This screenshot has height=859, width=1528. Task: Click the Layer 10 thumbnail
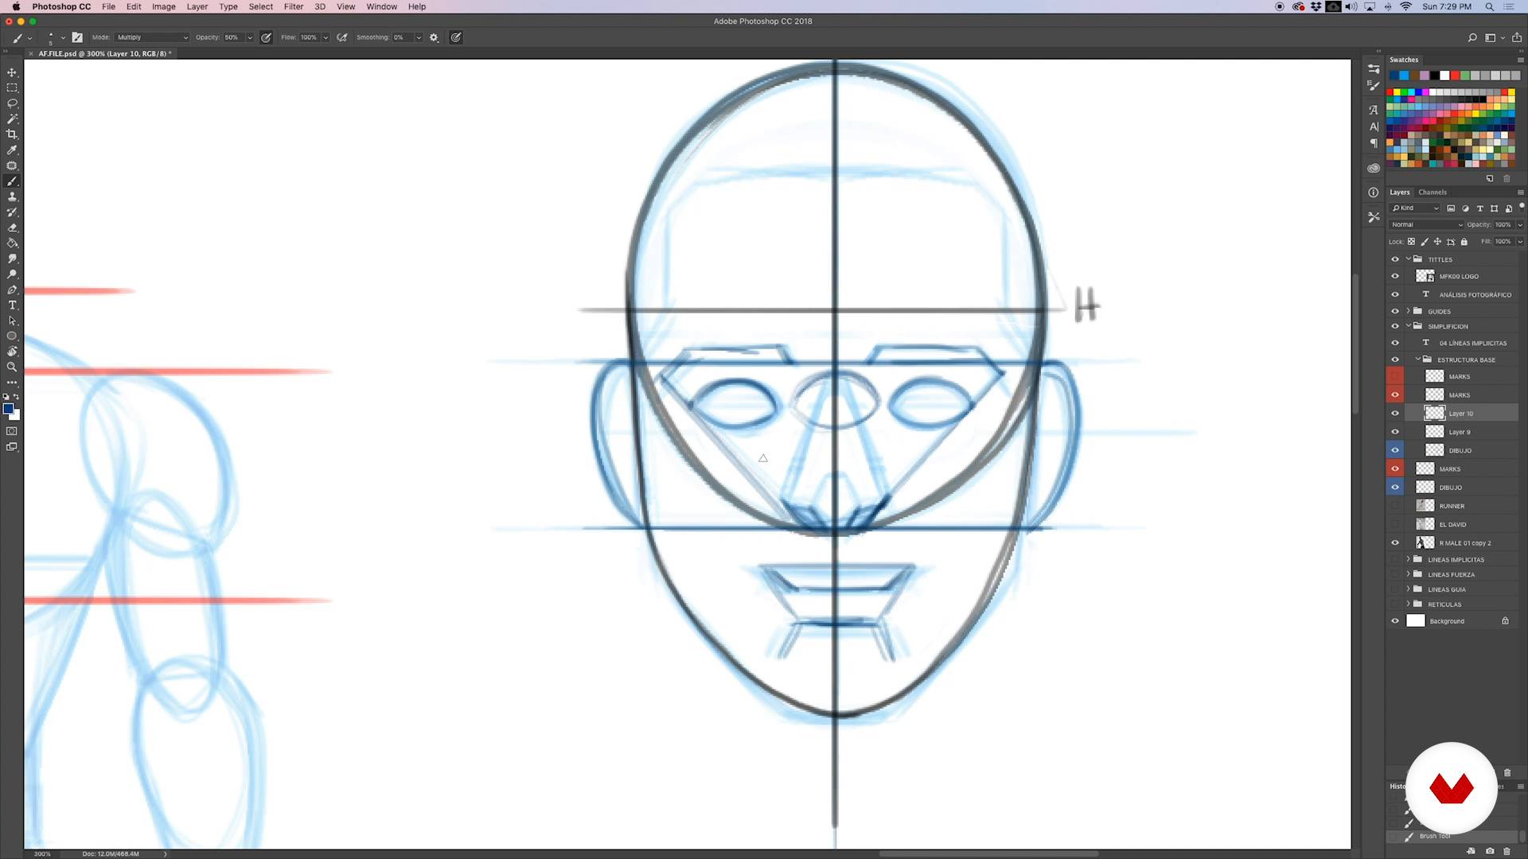(x=1434, y=414)
